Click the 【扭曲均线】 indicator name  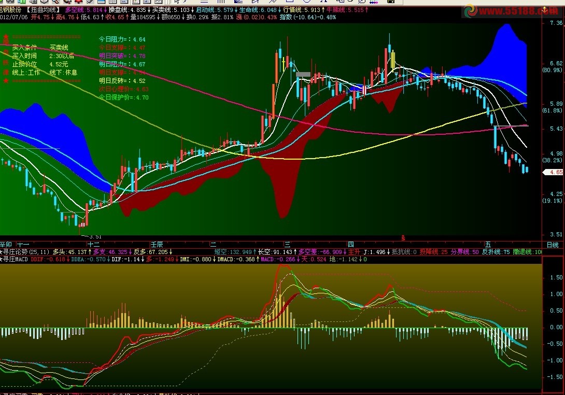[x=43, y=10]
